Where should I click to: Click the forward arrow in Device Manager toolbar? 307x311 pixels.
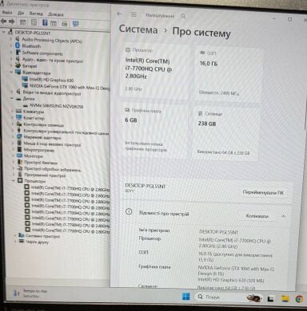click(x=12, y=22)
